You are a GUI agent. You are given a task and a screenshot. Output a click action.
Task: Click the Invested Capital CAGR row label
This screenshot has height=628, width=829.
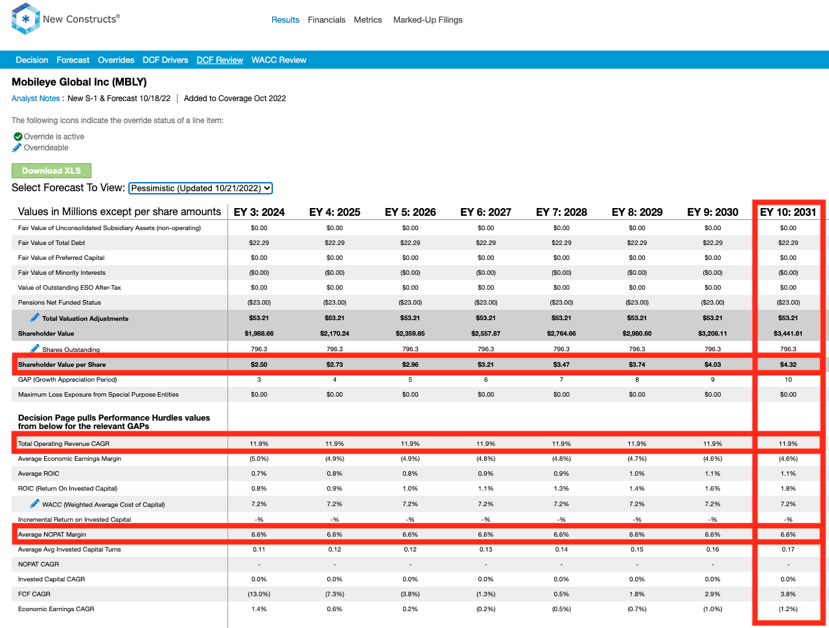click(x=51, y=579)
